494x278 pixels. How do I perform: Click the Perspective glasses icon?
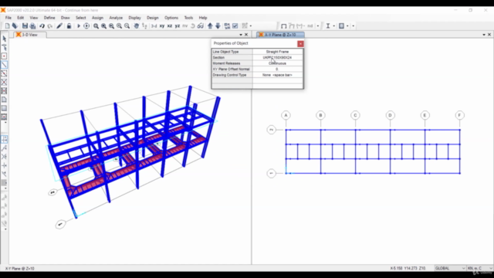[201, 25]
